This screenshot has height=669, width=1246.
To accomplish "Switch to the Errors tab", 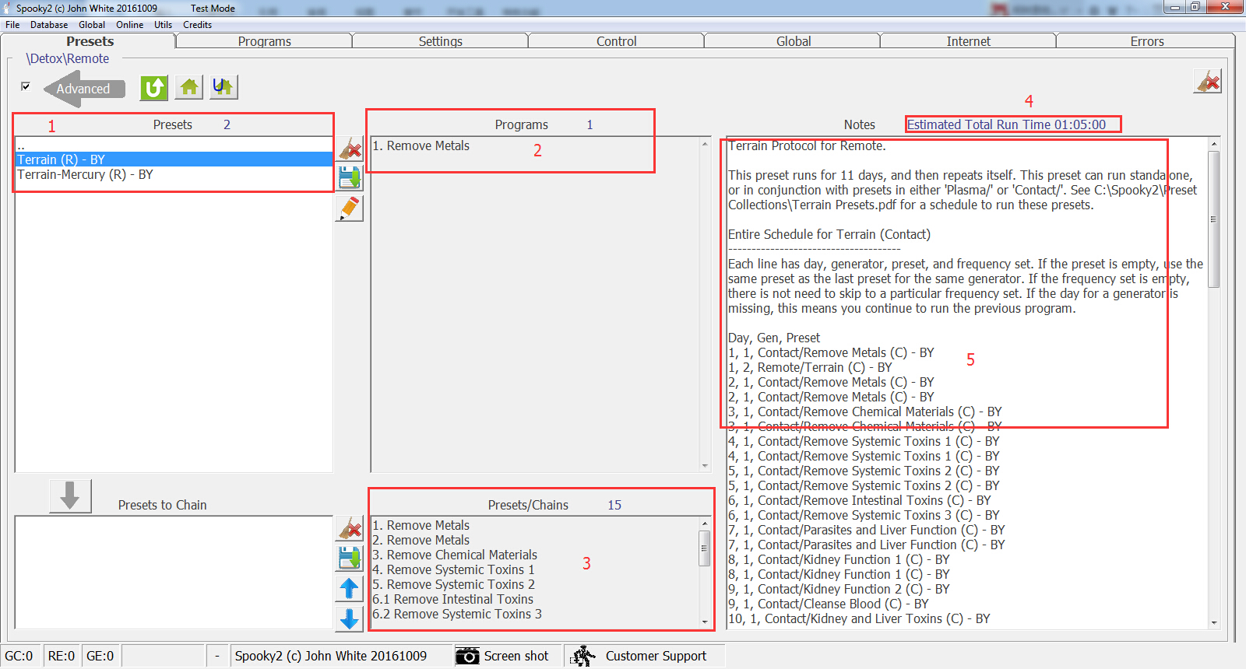I will point(1147,41).
